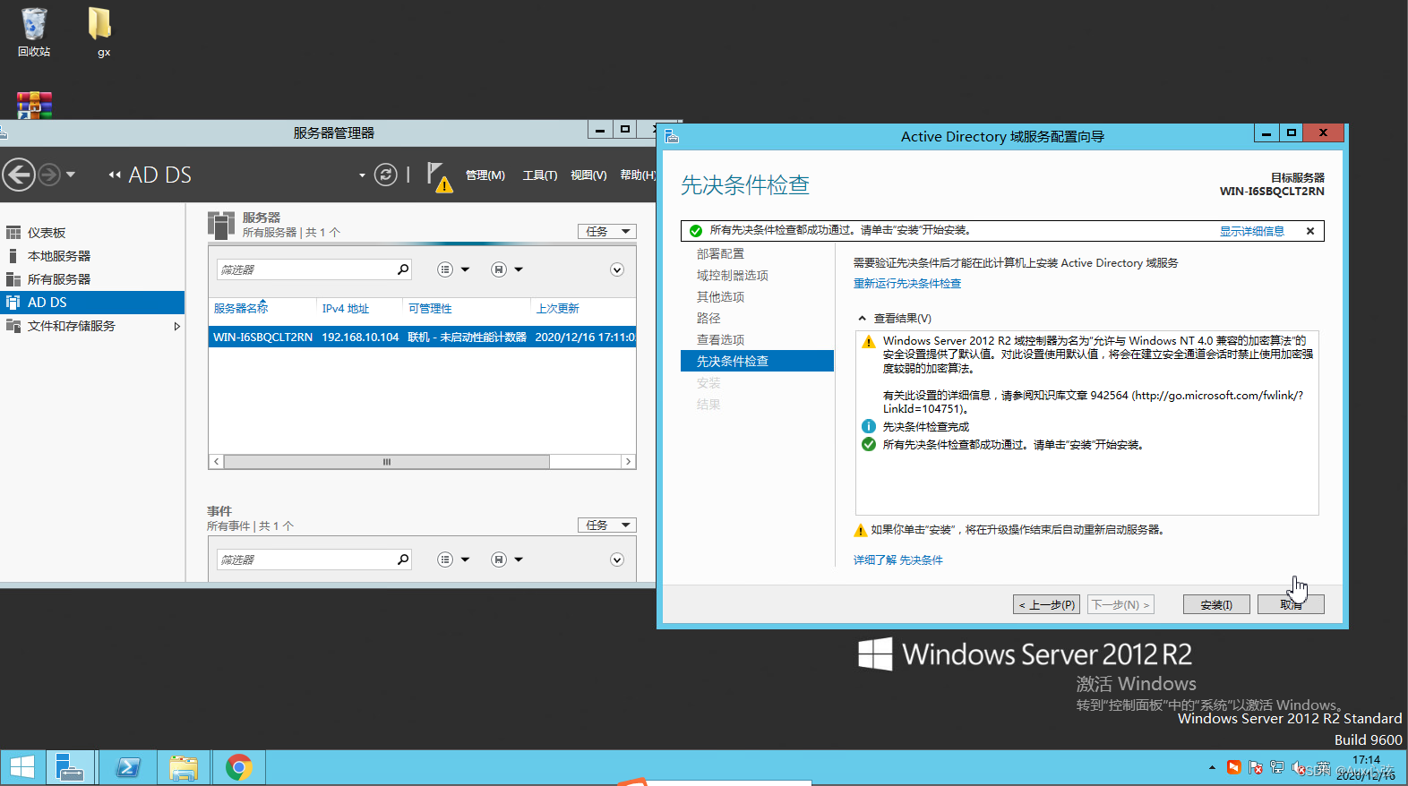Open Google Chrome from the taskbar

pyautogui.click(x=238, y=767)
